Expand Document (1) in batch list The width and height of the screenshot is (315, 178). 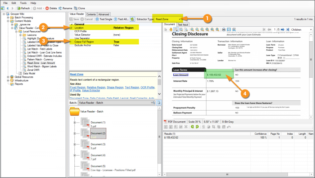click(x=75, y=123)
